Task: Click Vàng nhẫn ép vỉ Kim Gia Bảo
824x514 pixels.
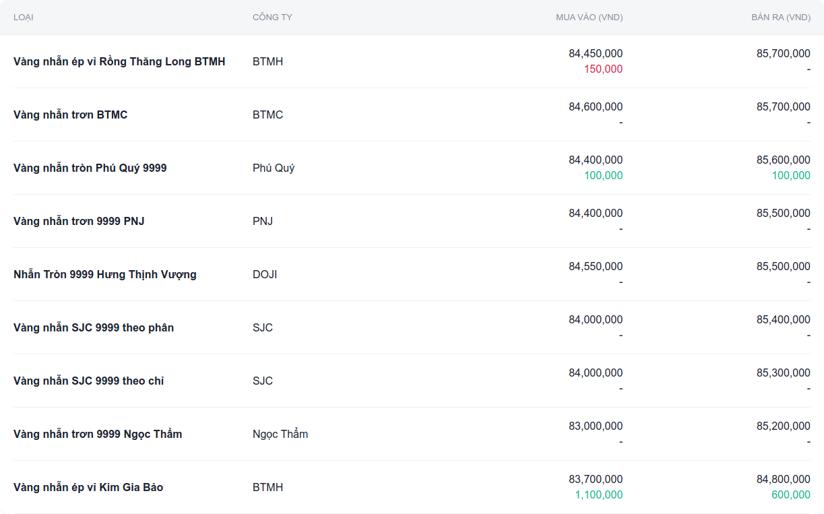Action: tap(88, 488)
